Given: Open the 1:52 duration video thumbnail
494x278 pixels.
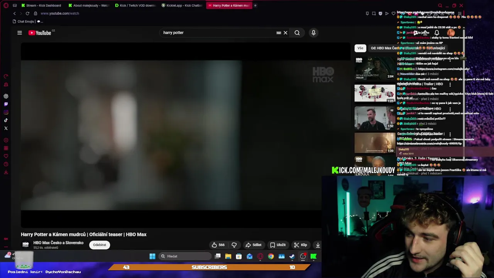Looking at the screenshot, I should click(375, 118).
